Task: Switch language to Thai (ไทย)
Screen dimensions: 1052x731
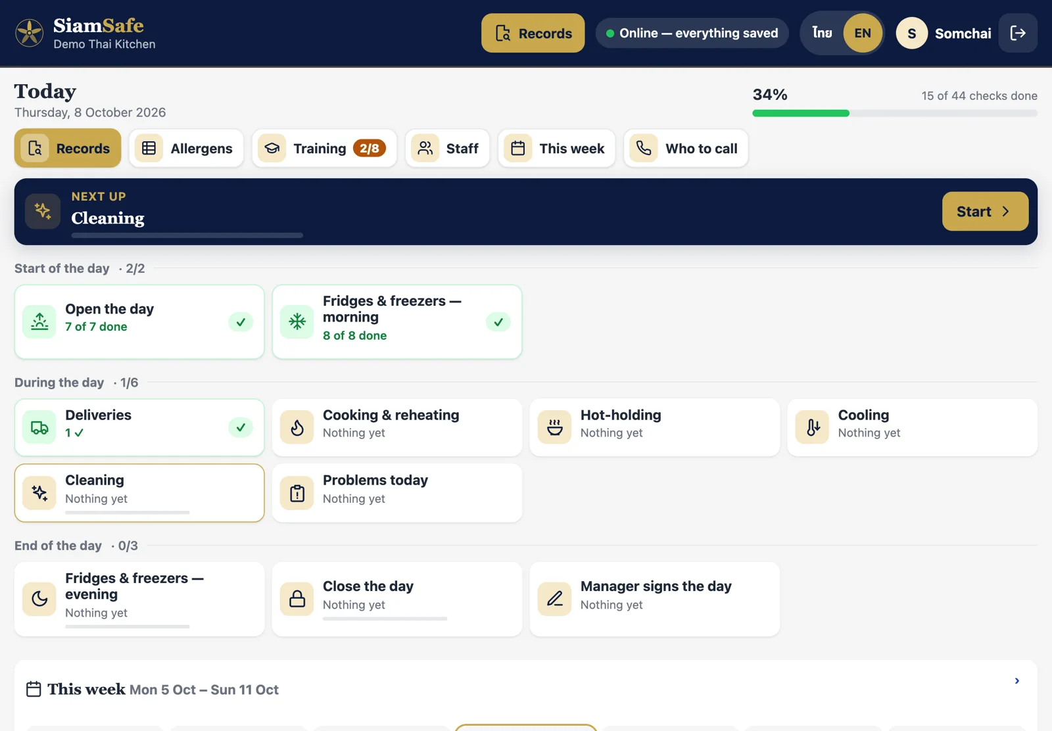Action: coord(822,33)
